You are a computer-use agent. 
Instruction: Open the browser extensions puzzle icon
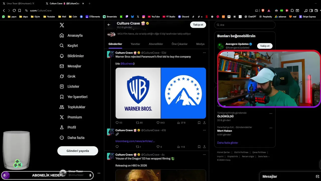pyautogui.click(x=292, y=11)
